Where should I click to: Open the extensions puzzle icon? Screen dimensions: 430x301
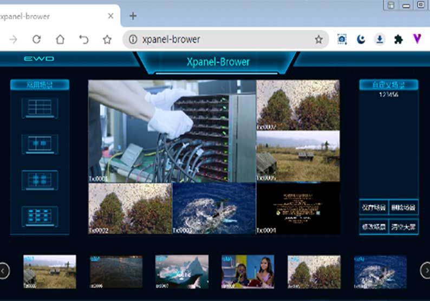(398, 40)
